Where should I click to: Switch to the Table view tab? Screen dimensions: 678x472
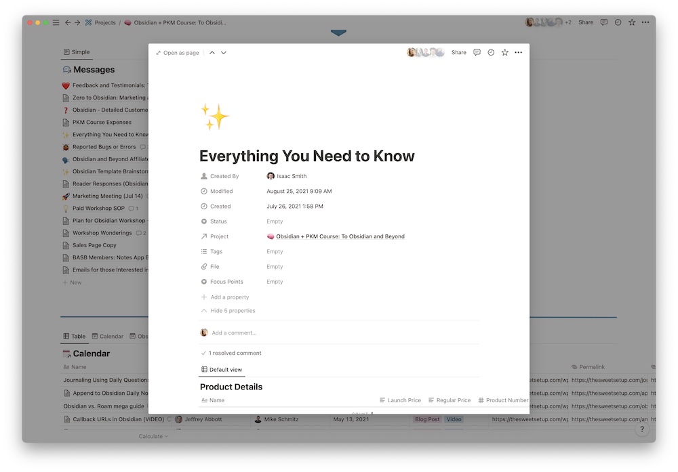[x=75, y=336]
